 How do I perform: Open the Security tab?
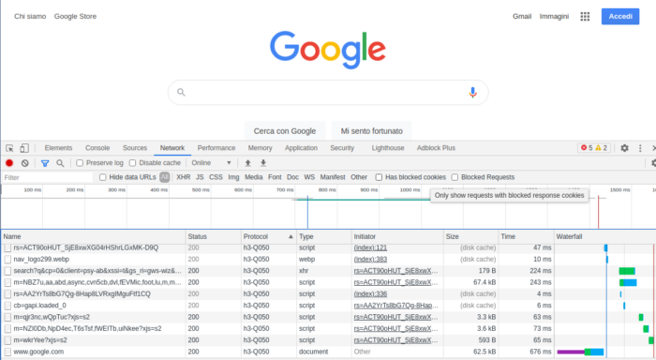point(342,148)
